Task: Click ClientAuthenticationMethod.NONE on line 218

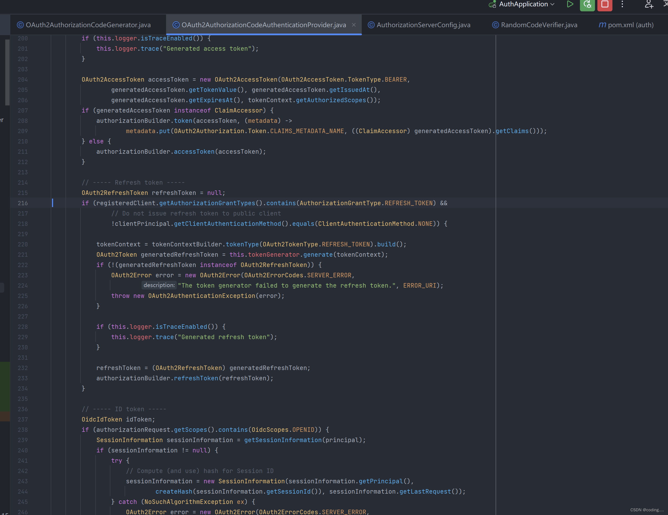Action: pyautogui.click(x=376, y=224)
